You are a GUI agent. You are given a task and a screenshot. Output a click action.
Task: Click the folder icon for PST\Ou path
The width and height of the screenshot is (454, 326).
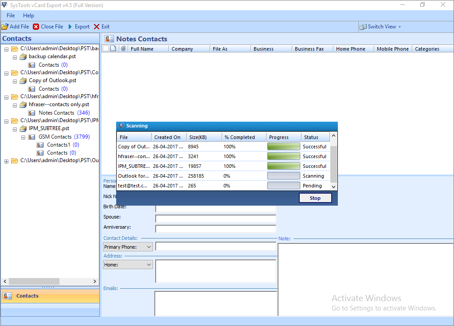point(15,161)
